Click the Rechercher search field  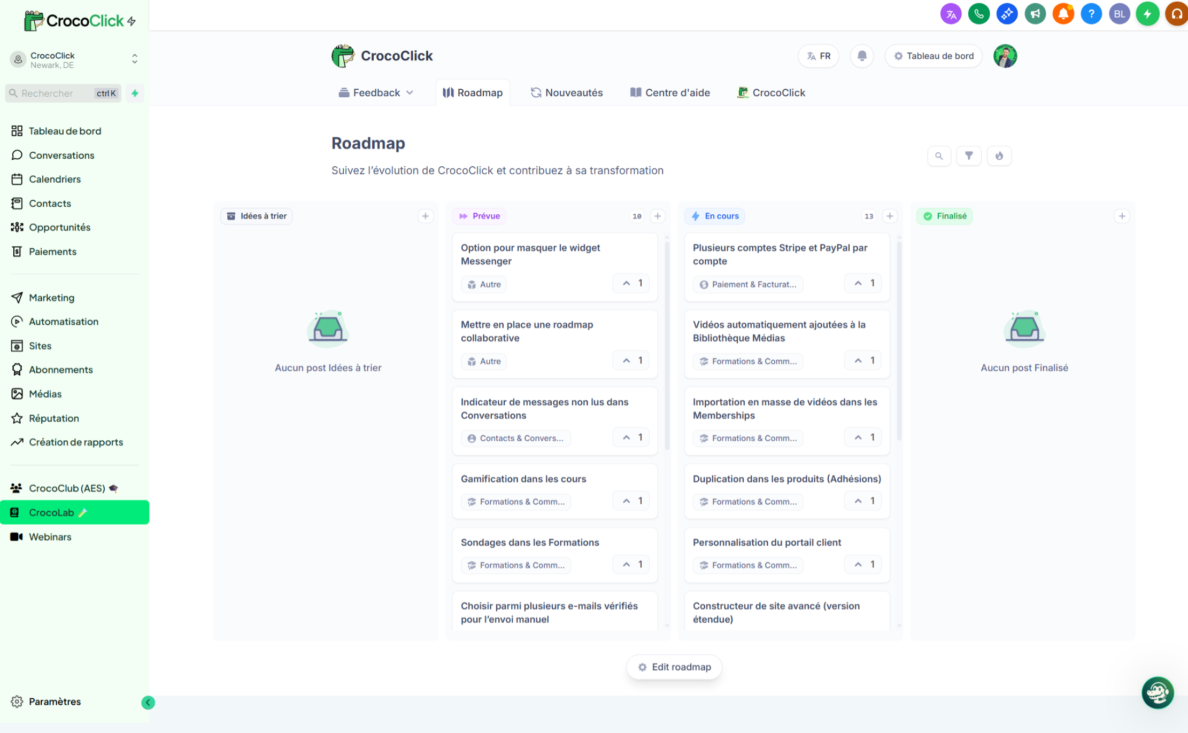click(x=63, y=93)
